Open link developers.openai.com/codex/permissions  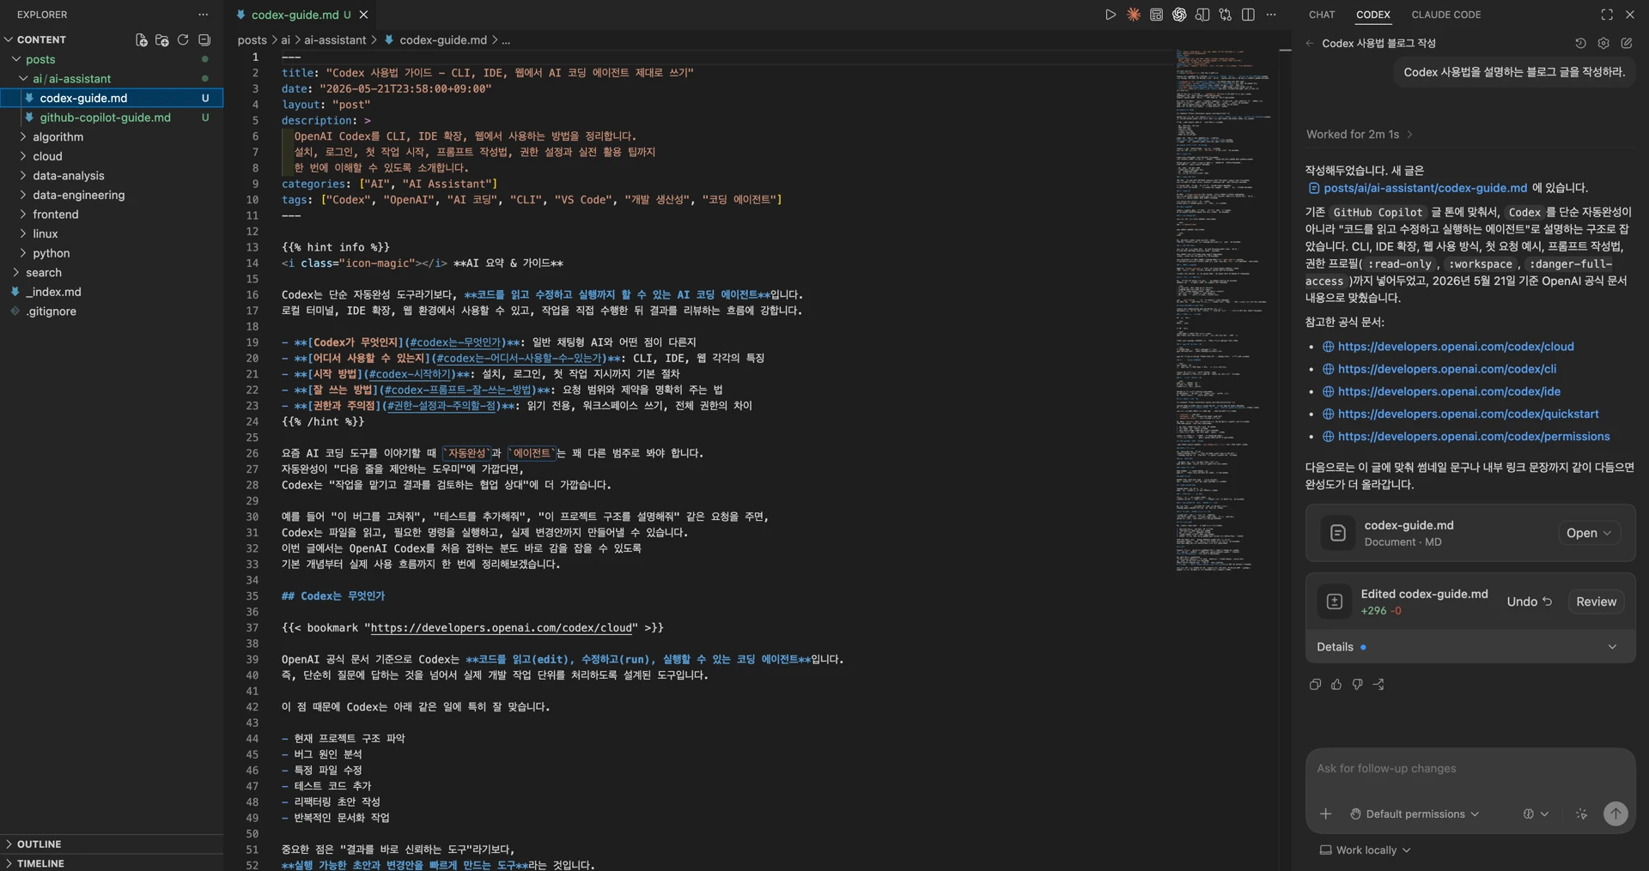[1474, 436]
